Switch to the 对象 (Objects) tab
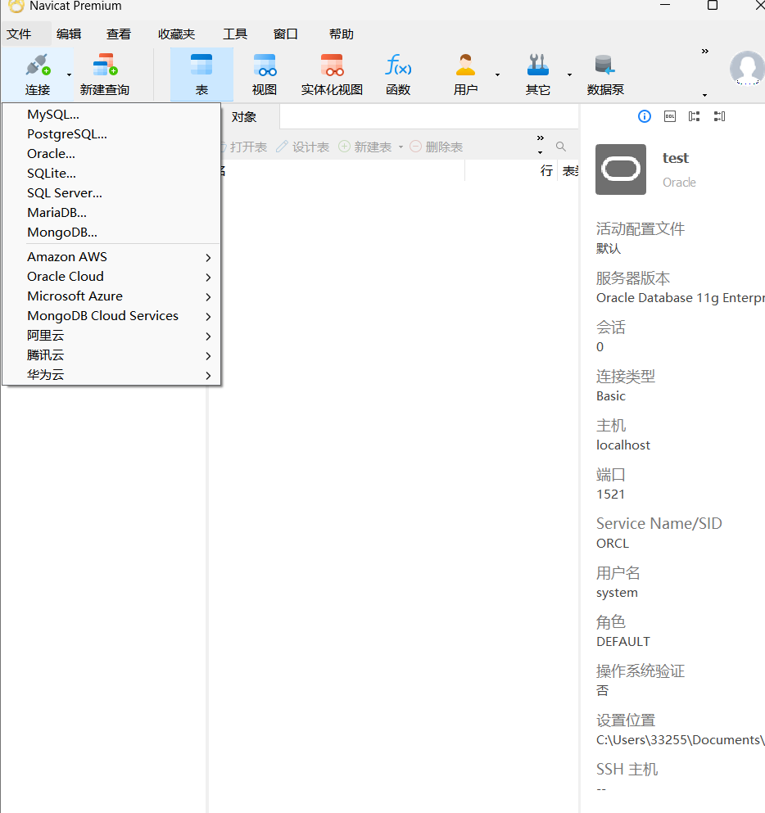The height and width of the screenshot is (813, 765). coord(244,117)
